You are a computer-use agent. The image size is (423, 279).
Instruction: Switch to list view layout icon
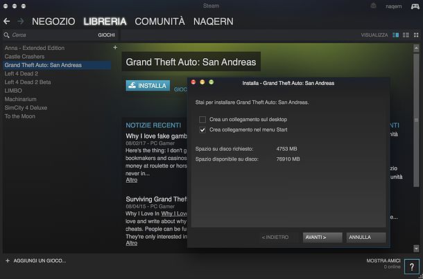(x=406, y=35)
